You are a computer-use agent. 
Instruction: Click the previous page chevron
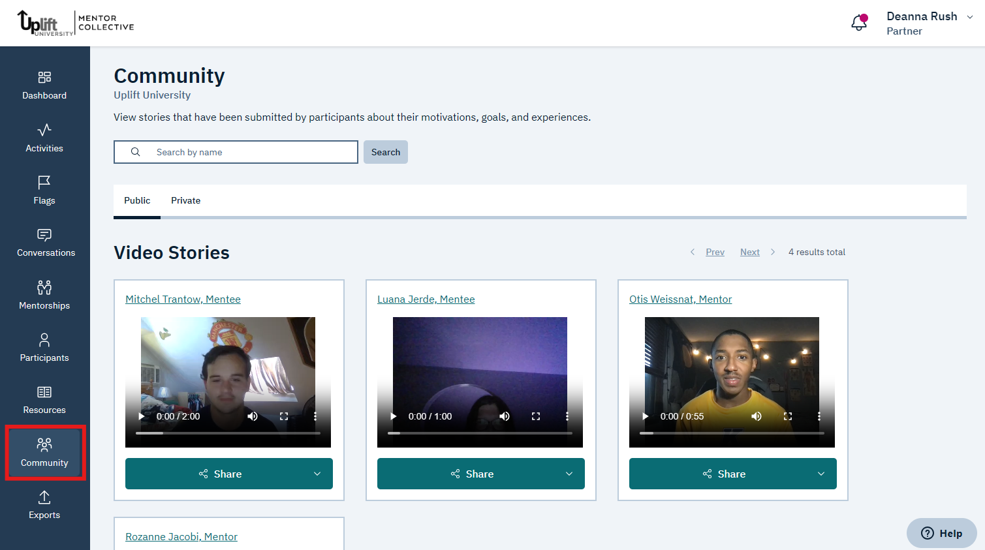pos(693,252)
